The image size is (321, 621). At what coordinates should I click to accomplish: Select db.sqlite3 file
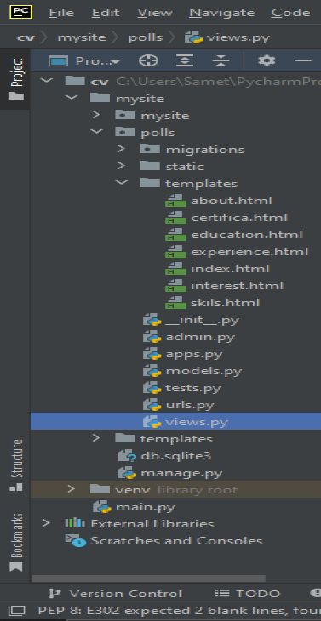click(165, 456)
